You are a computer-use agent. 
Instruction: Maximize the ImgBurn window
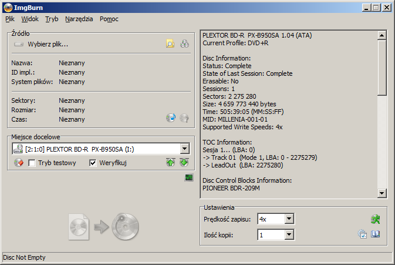click(x=376, y=8)
